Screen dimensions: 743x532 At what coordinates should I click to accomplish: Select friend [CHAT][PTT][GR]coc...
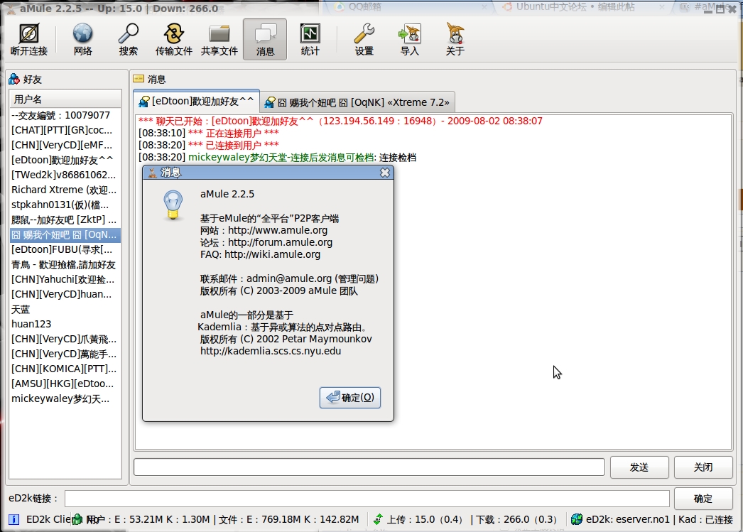pyautogui.click(x=65, y=130)
